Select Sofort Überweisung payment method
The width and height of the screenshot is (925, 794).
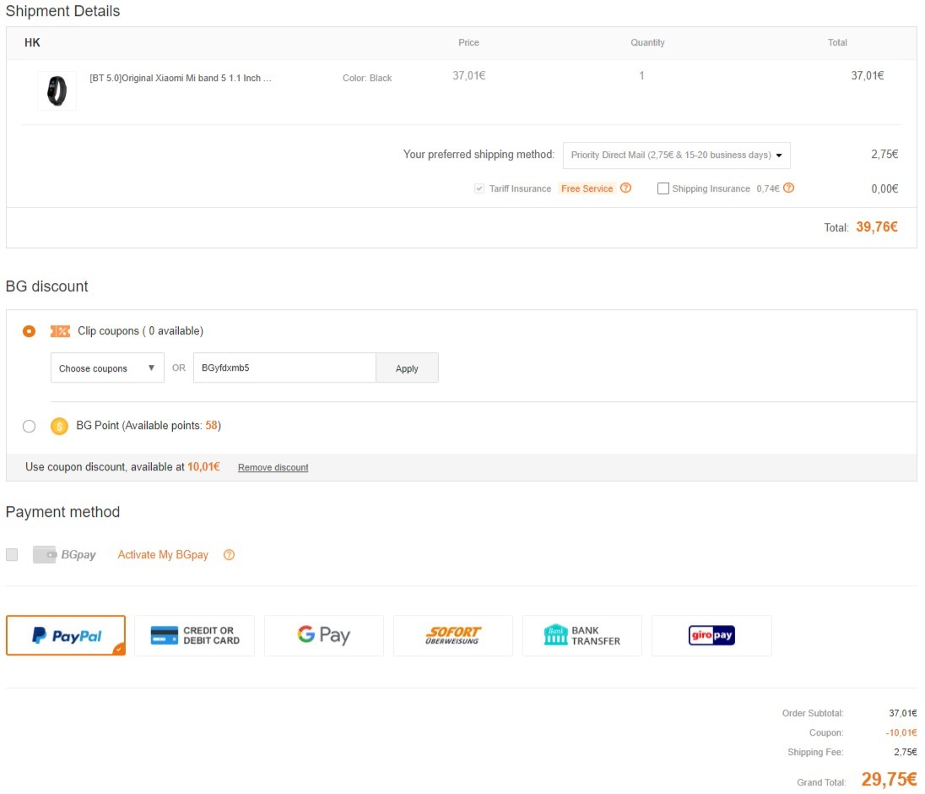point(453,635)
